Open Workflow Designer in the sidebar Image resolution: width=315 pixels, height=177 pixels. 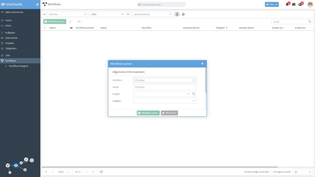18,66
